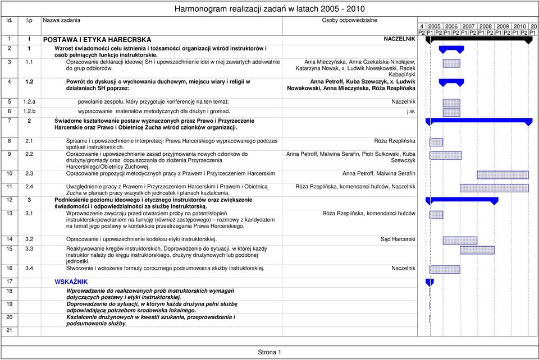Select task 'Świadome kształtowanie postaw wyznaczonych przez Prawo'

(154, 124)
